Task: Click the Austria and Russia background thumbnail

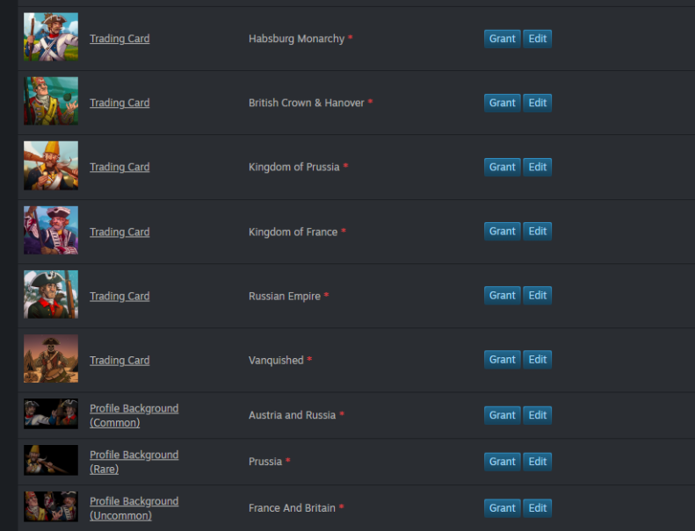Action: pos(51,414)
